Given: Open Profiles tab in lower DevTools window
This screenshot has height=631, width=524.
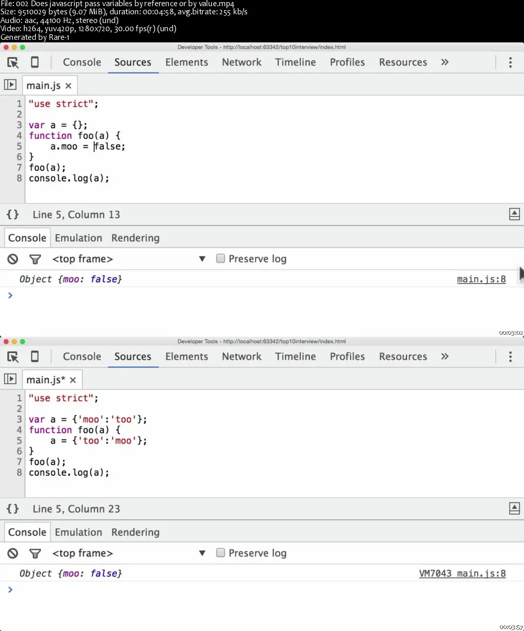Looking at the screenshot, I should click(347, 357).
